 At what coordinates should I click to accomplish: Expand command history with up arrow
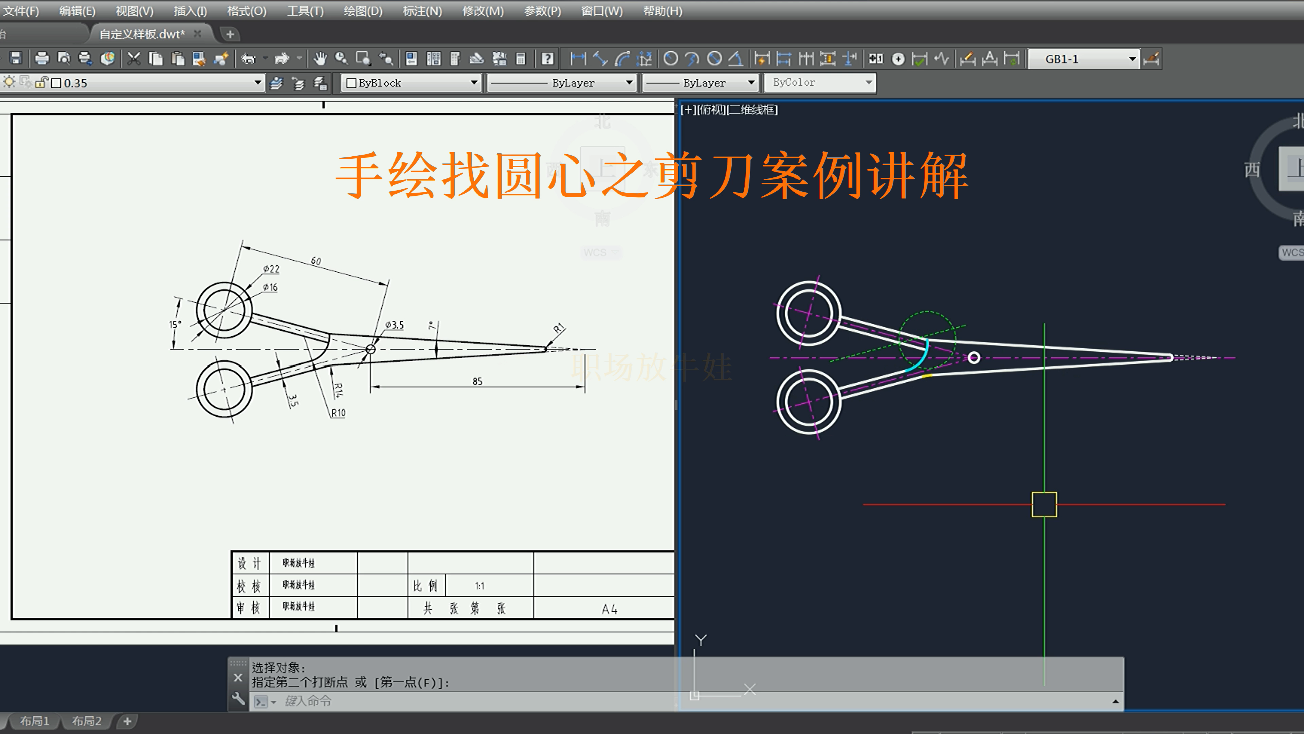coord(1115,702)
